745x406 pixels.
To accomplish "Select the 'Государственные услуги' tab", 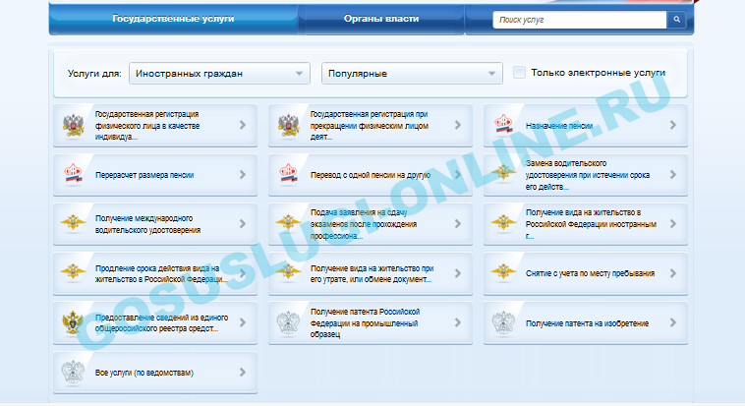I will click(x=173, y=19).
